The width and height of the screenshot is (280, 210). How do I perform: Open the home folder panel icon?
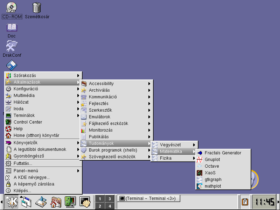[55, 202]
